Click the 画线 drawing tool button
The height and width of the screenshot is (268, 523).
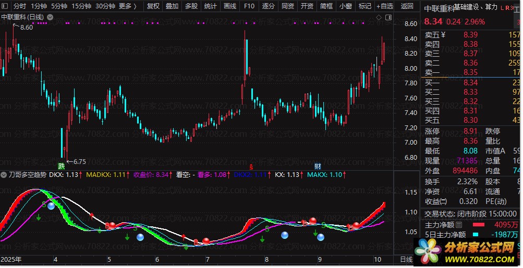click(229, 6)
